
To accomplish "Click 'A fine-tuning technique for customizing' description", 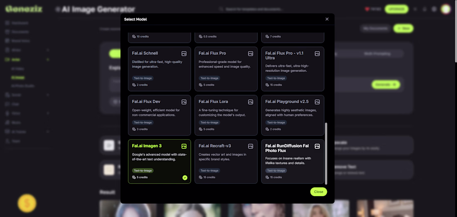I will click(222, 113).
